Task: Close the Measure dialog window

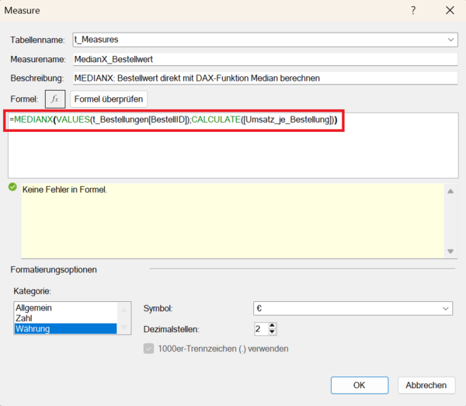Action: coord(450,11)
